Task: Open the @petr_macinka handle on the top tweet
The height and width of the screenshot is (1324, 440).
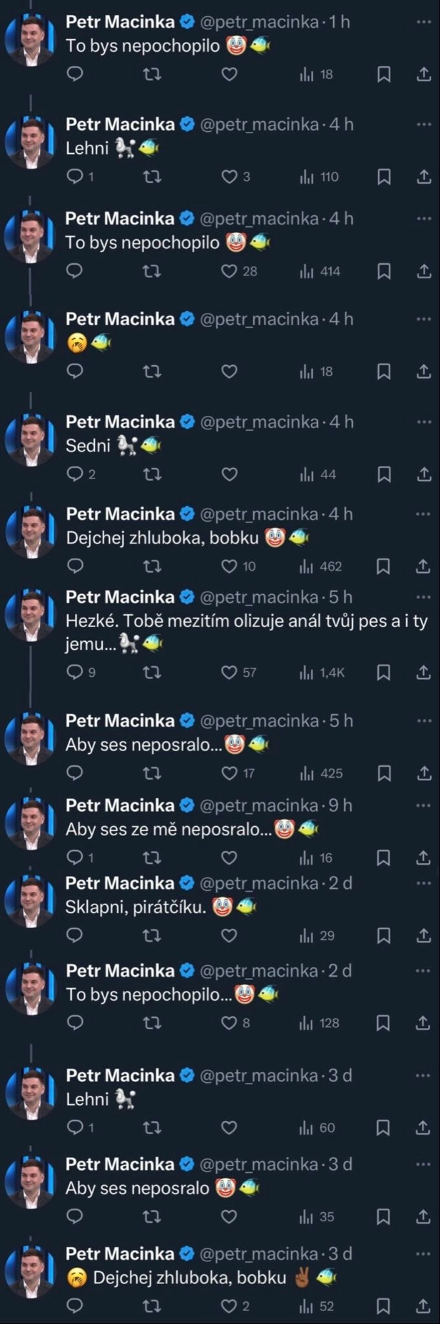Action: pos(259,22)
